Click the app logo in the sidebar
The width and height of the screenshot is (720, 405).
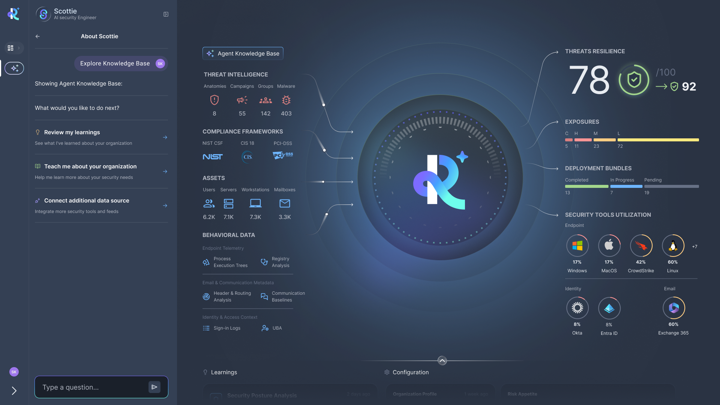point(13,14)
